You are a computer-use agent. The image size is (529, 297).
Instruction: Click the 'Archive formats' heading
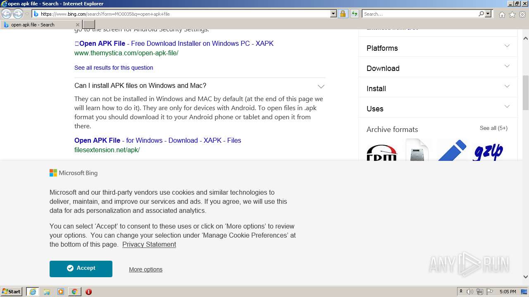pyautogui.click(x=392, y=129)
